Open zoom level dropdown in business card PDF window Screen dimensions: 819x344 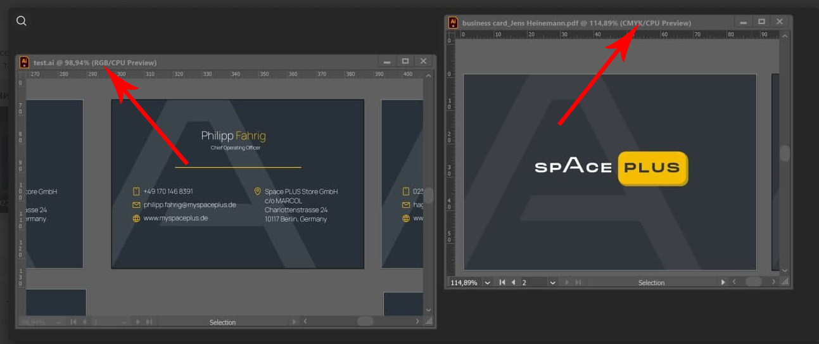(x=488, y=283)
